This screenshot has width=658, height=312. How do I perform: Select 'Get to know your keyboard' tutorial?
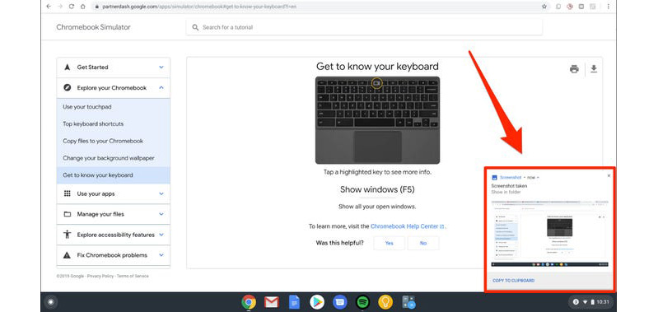coord(114,175)
